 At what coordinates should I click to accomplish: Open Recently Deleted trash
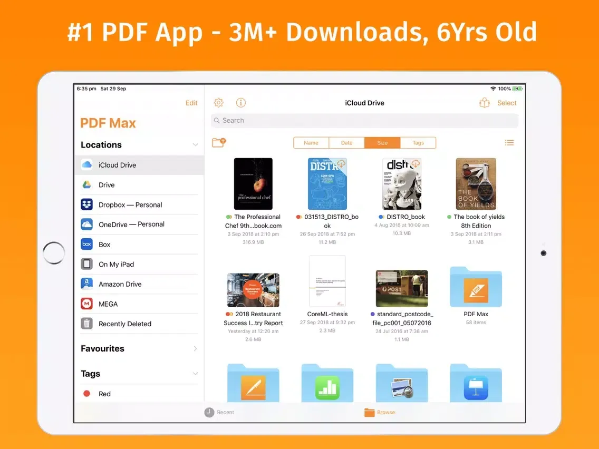point(125,324)
